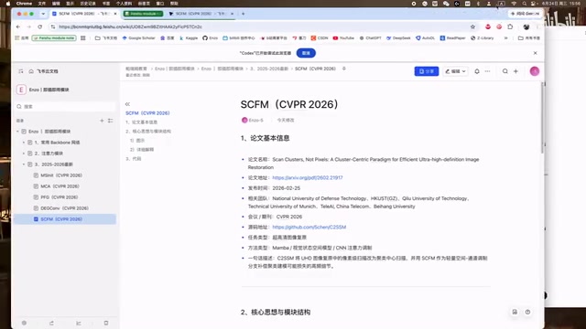Open the ReadPaper bookmark

tap(452, 38)
